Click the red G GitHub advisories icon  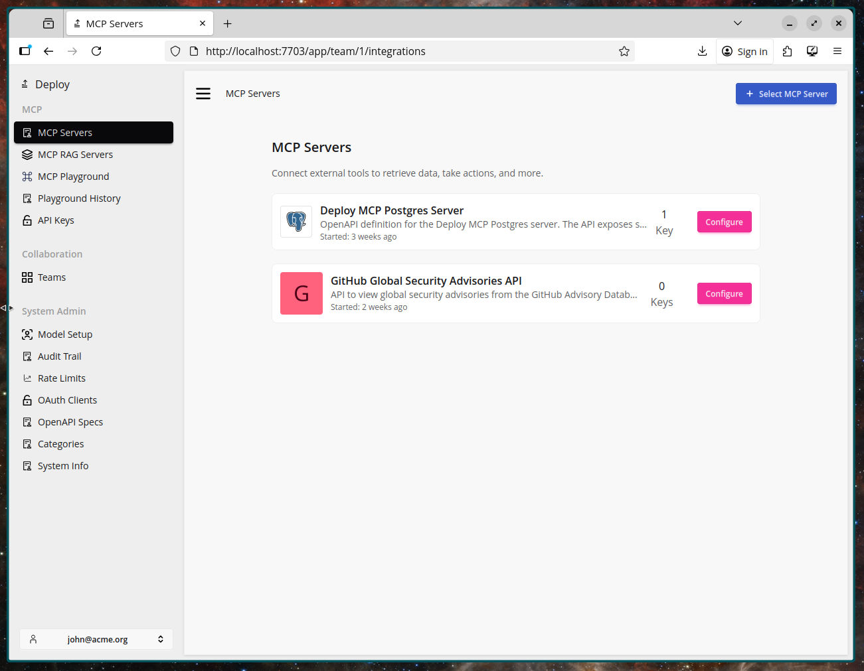302,293
